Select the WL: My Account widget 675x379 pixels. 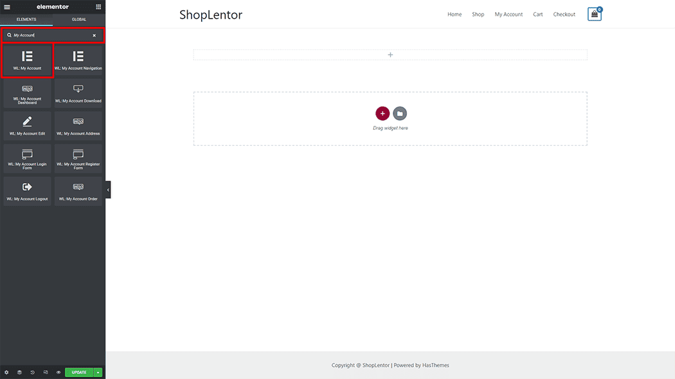(x=27, y=60)
